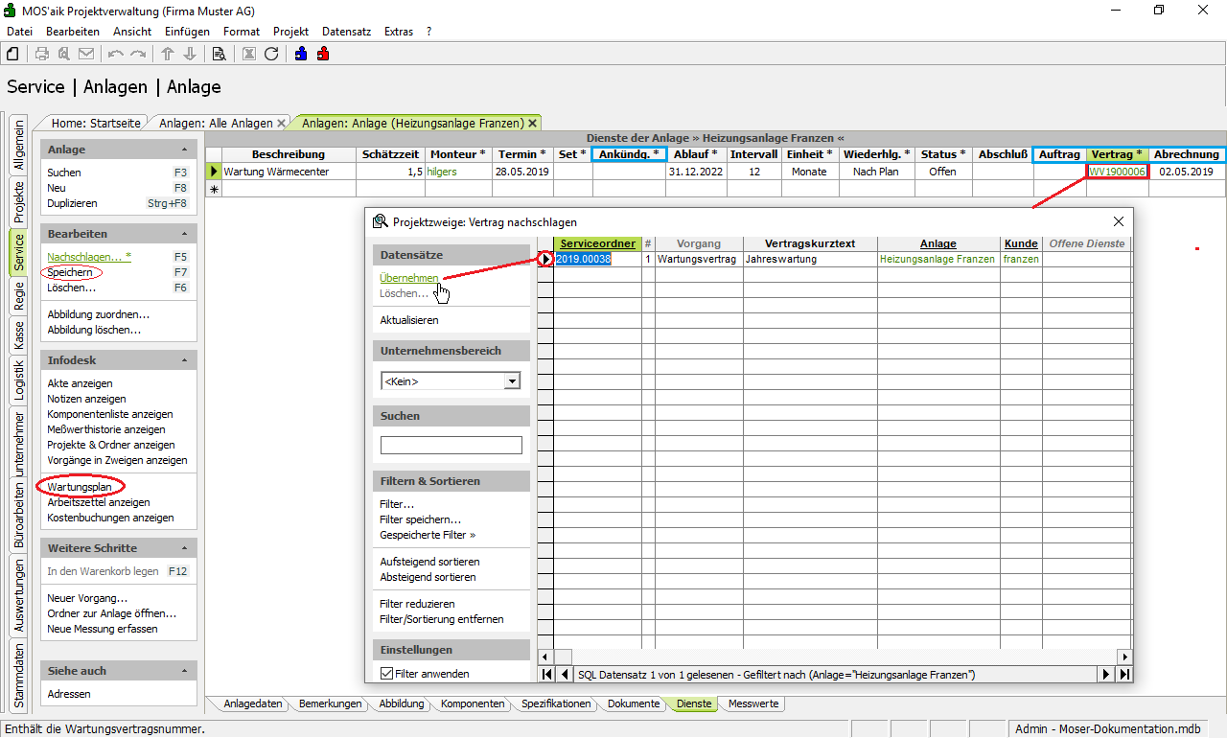Open the Unternehmensbereich dropdown
The height and width of the screenshot is (738, 1227).
512,381
